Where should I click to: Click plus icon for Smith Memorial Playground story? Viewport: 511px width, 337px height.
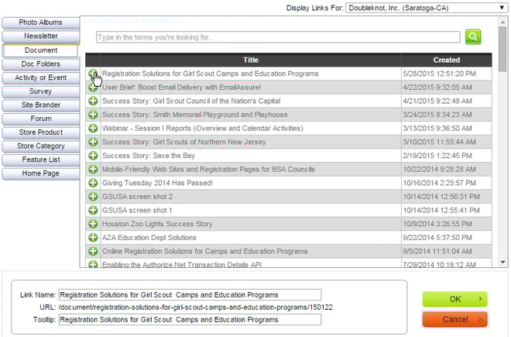93,115
